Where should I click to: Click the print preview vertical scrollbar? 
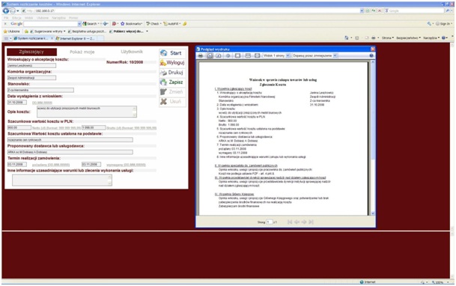coord(373,138)
